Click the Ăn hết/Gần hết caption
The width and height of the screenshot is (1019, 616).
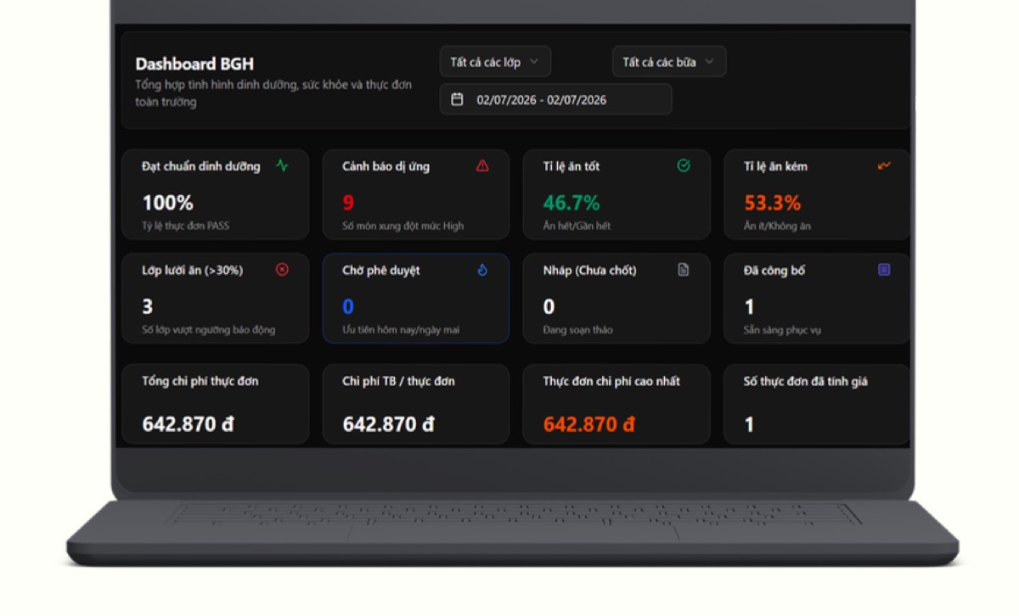[577, 227]
